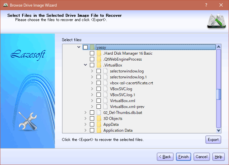Click the VirtualBox.xml-prev file icon
The width and height of the screenshot is (229, 165).
point(105,106)
